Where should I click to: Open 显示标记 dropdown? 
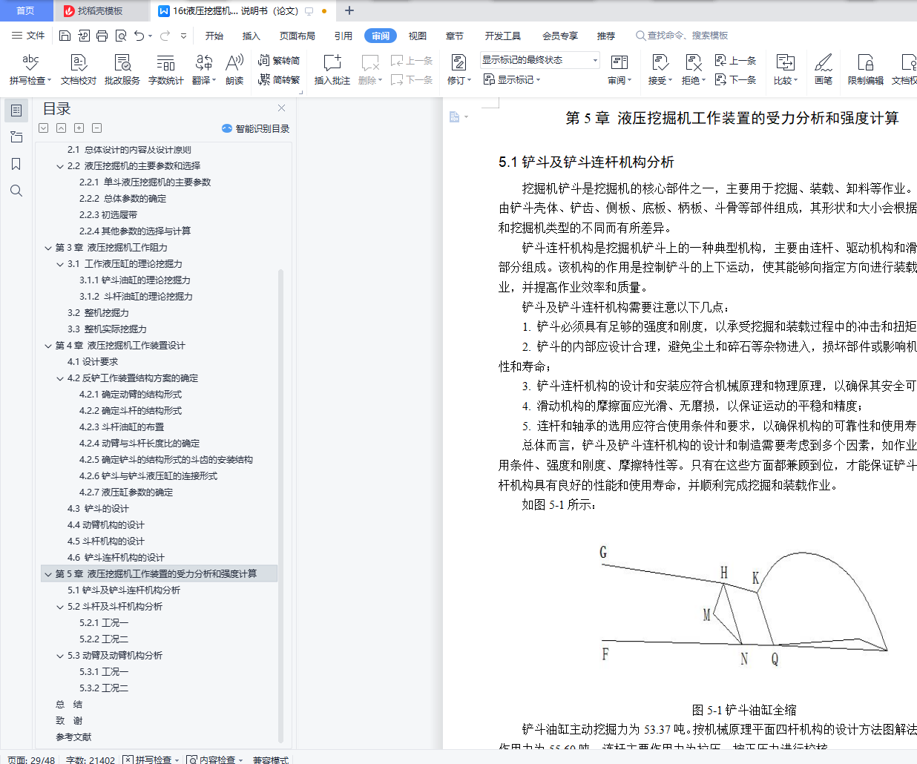(x=512, y=79)
